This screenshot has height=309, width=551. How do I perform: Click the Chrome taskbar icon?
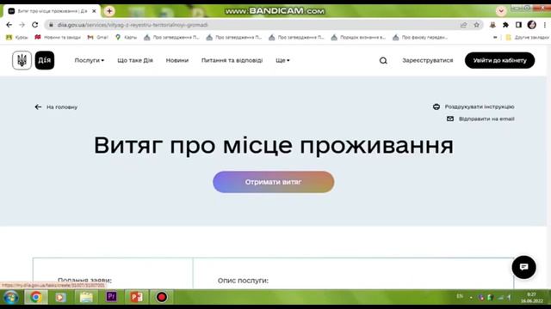point(36,297)
